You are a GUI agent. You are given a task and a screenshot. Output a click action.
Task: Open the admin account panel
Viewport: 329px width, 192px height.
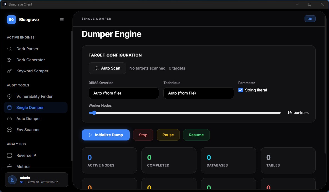pyautogui.click(x=36, y=180)
